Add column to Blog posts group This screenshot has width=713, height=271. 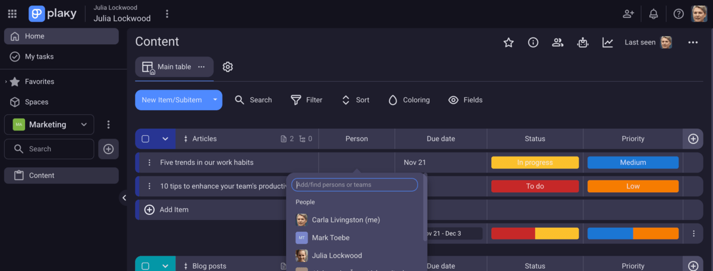[693, 266]
